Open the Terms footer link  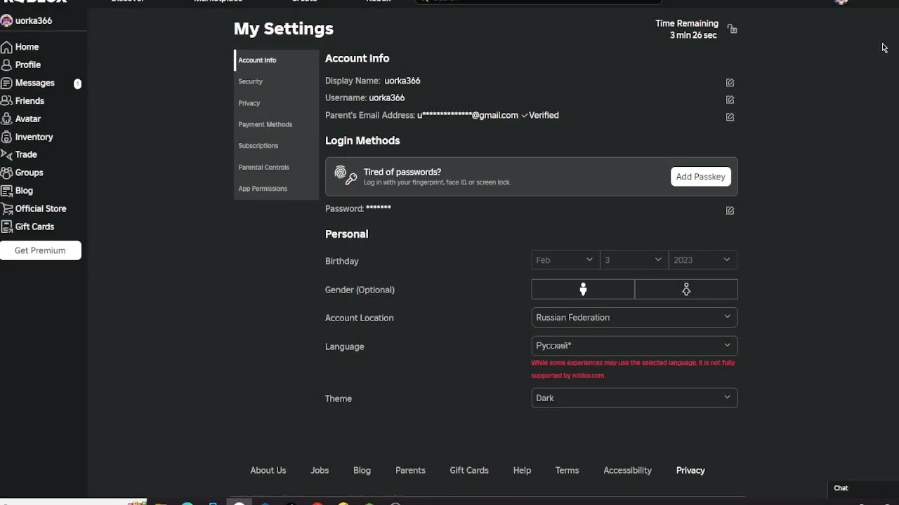567,471
